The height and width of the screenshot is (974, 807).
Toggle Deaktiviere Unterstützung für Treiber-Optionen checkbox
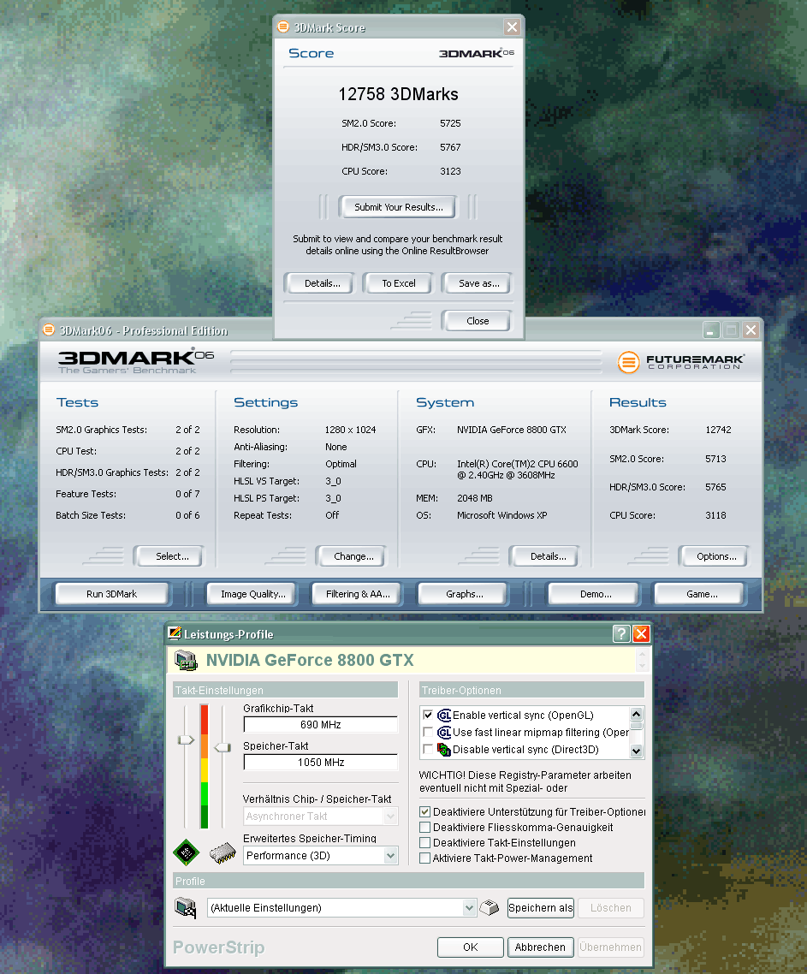[x=425, y=812]
